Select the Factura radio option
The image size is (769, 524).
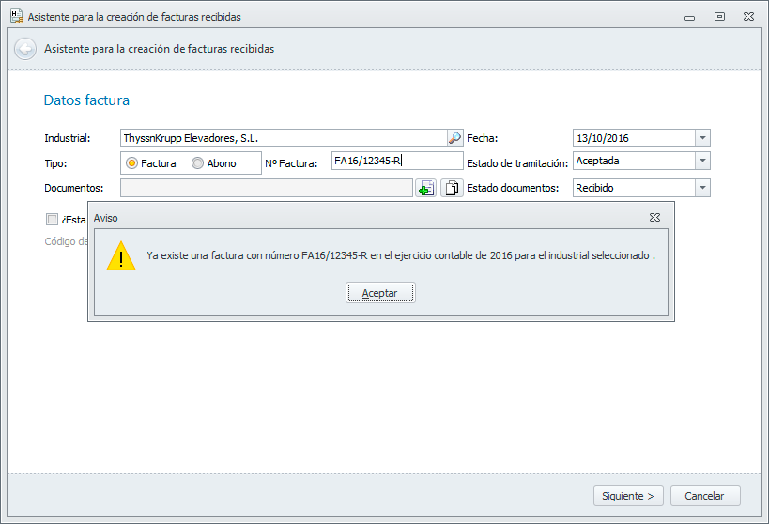(151, 163)
